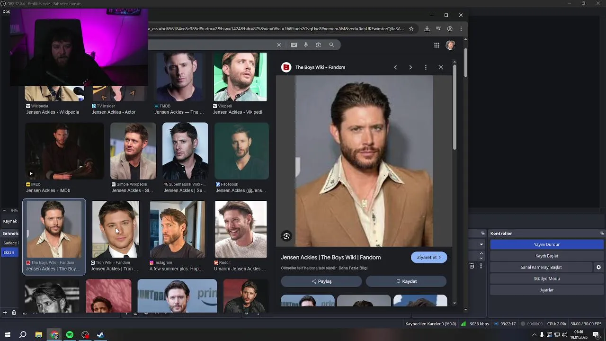Click Kaydet to save the image
The image size is (606, 341).
tap(406, 281)
